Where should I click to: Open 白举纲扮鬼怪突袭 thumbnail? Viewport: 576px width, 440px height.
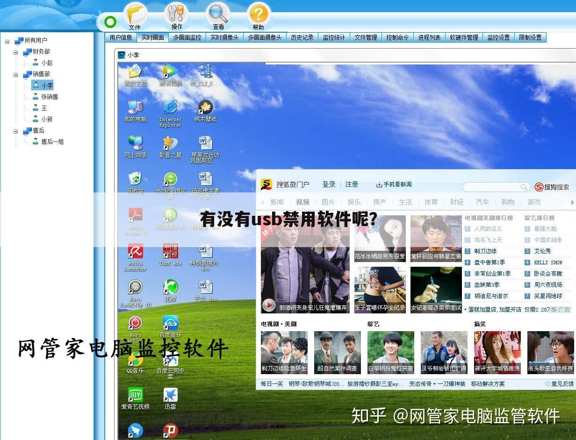[x=391, y=352]
